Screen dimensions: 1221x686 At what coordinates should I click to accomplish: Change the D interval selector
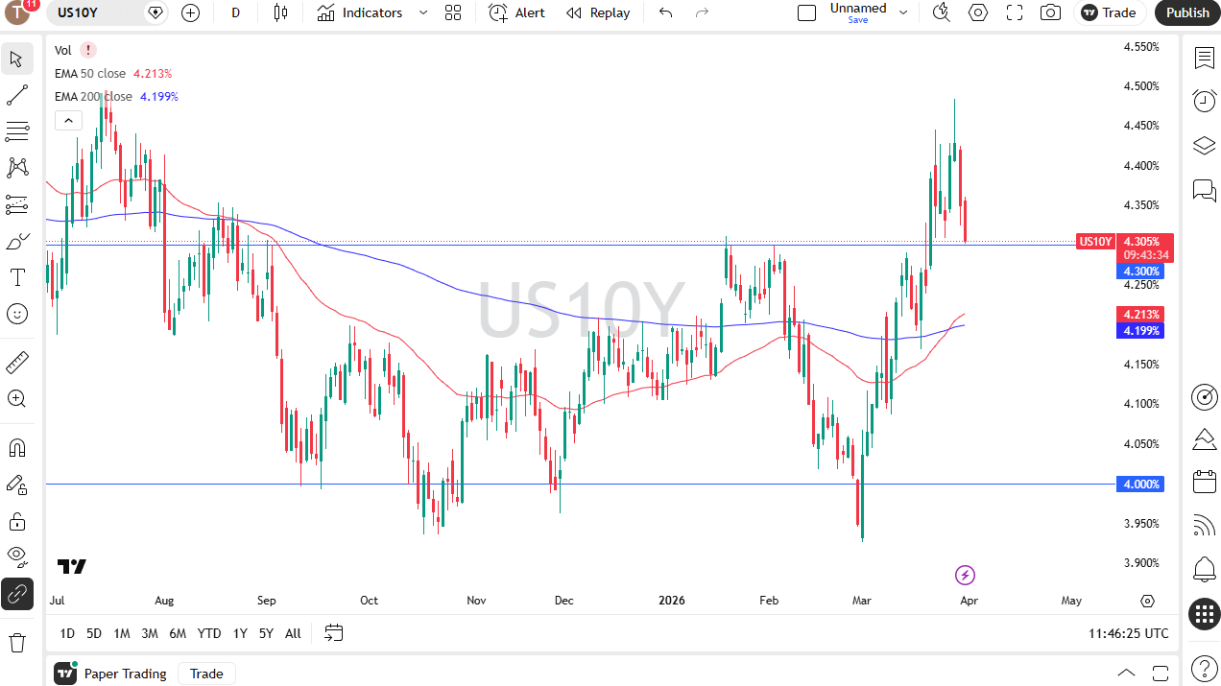pos(235,12)
